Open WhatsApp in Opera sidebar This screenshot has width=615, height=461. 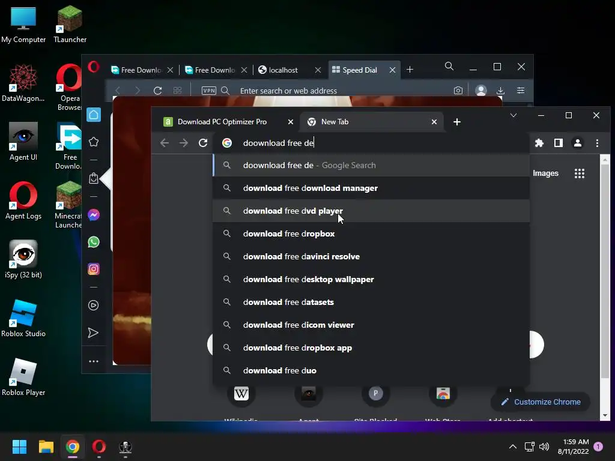(93, 242)
